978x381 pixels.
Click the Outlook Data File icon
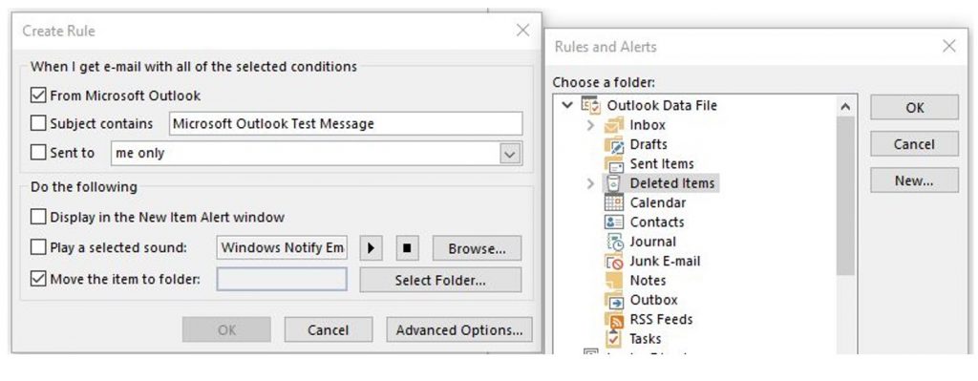coord(590,105)
